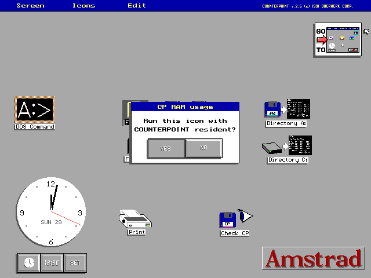Image resolution: width=371 pixels, height=278 pixels.
Task: Open the Directory C: hard drive icon
Action: pos(272,147)
